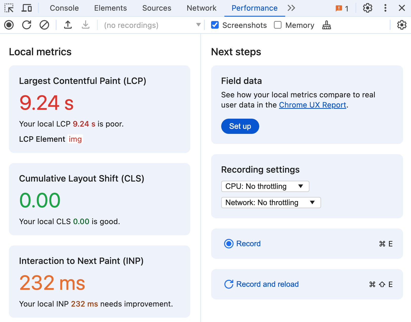Viewport: 411px width, 322px height.
Task: Open the Network throttling dropdown
Action: 271,202
